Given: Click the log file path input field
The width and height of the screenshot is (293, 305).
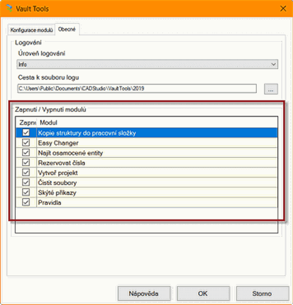Looking at the screenshot, I should coord(137,89).
